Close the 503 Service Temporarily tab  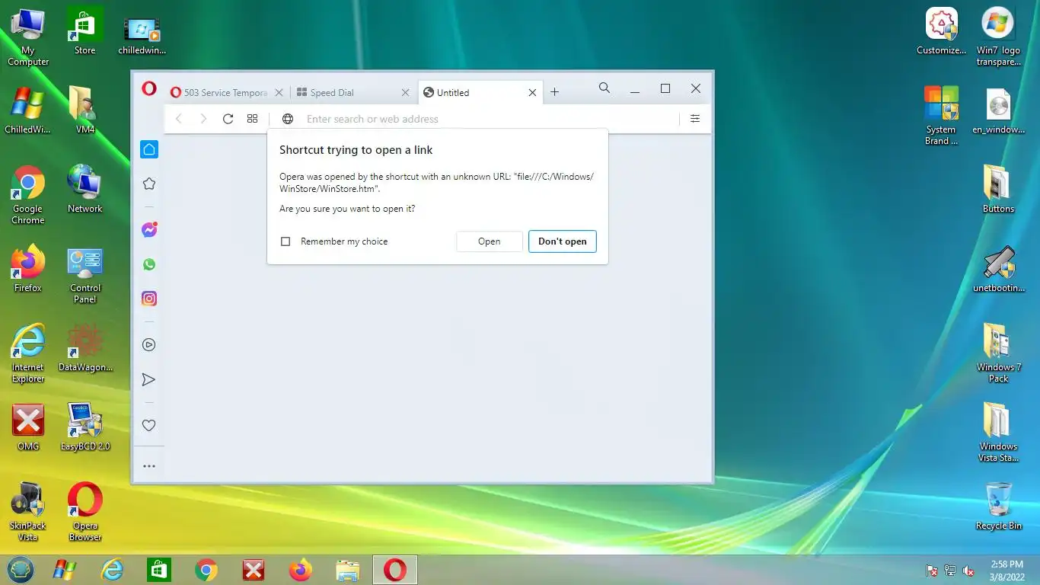pyautogui.click(x=279, y=92)
